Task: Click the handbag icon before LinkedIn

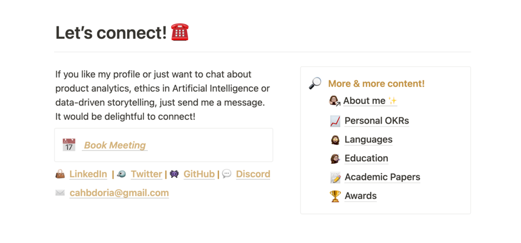Action: 60,174
